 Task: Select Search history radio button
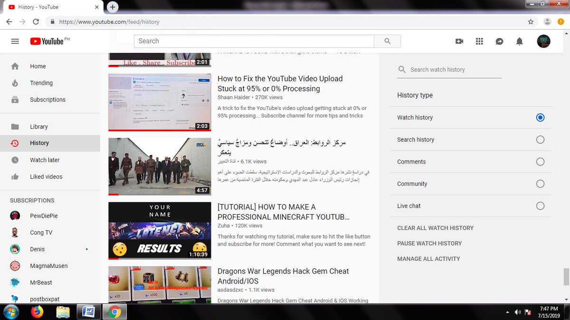tap(540, 140)
